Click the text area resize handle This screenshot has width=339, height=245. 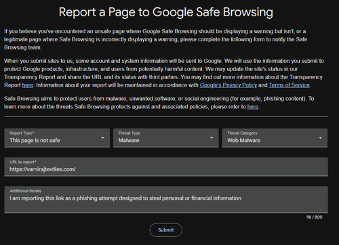(321, 209)
